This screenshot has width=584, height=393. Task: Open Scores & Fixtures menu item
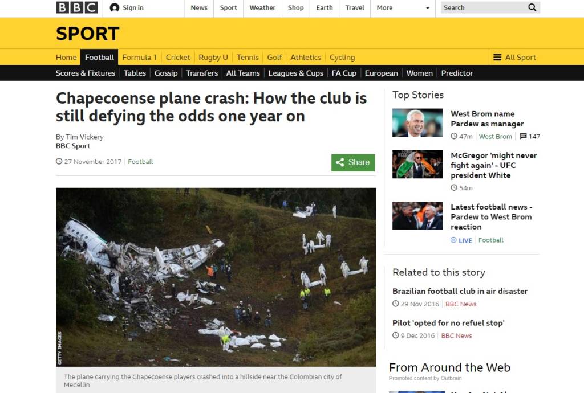point(86,73)
